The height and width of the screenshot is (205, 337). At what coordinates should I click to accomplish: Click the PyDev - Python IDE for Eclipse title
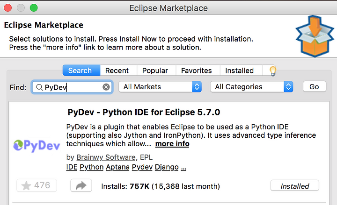point(144,112)
